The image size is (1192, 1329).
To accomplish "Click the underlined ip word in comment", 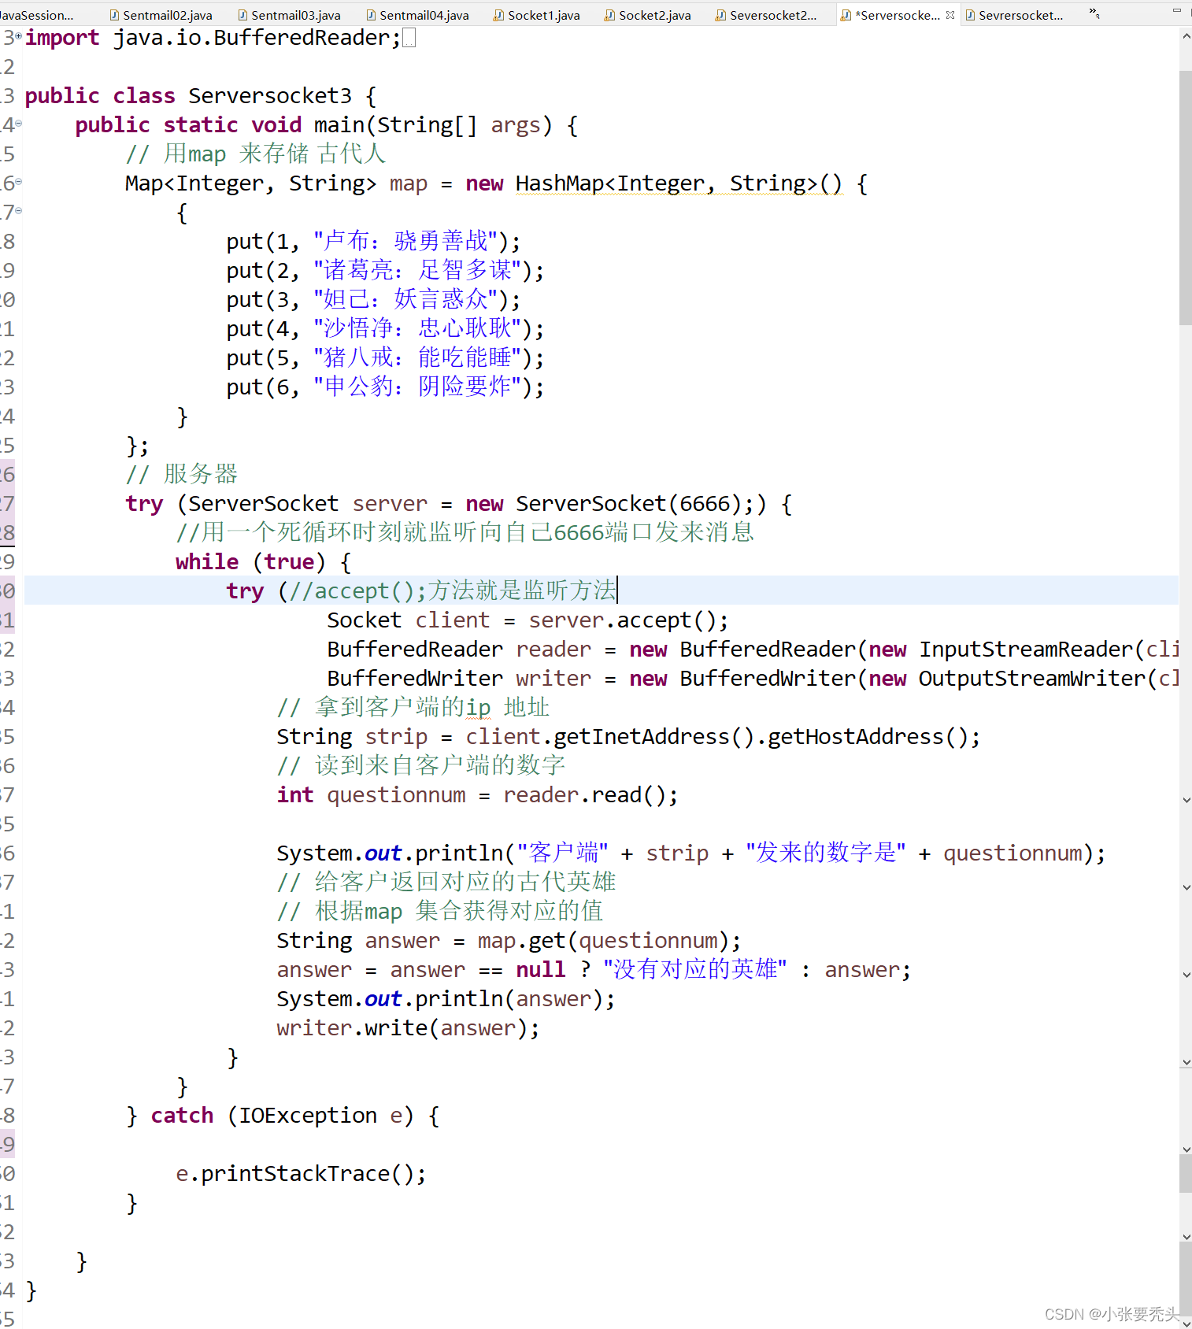I will (478, 708).
